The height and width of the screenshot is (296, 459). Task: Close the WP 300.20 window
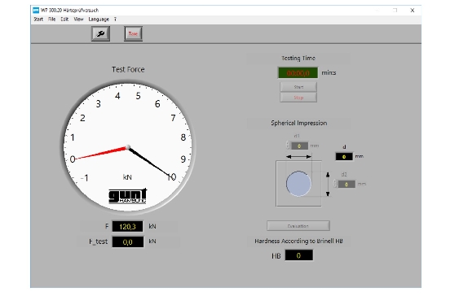413,11
